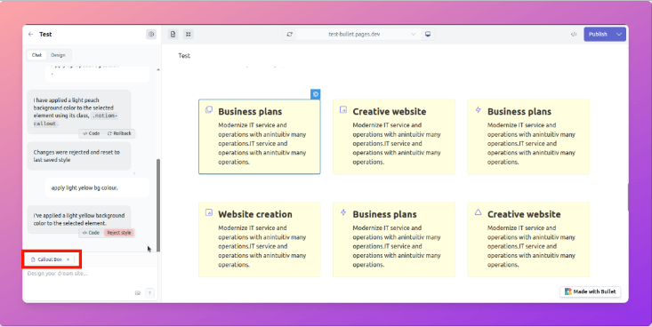This screenshot has height=327, width=652.
Task: Click the Made with Bullet badge
Action: pyautogui.click(x=590, y=291)
